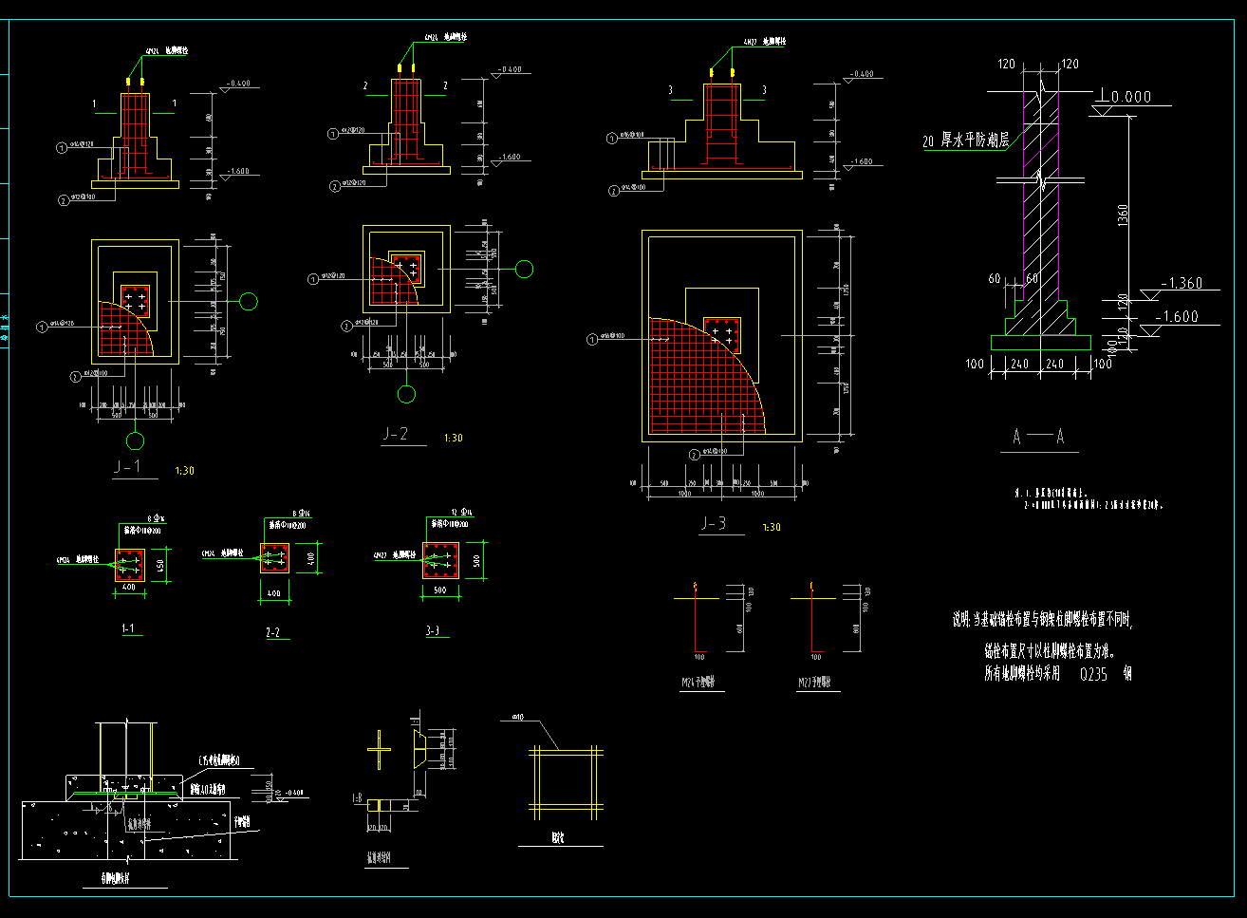The width and height of the screenshot is (1247, 918).
Task: Click the 1:30 scale beside J-2
Action: point(454,439)
